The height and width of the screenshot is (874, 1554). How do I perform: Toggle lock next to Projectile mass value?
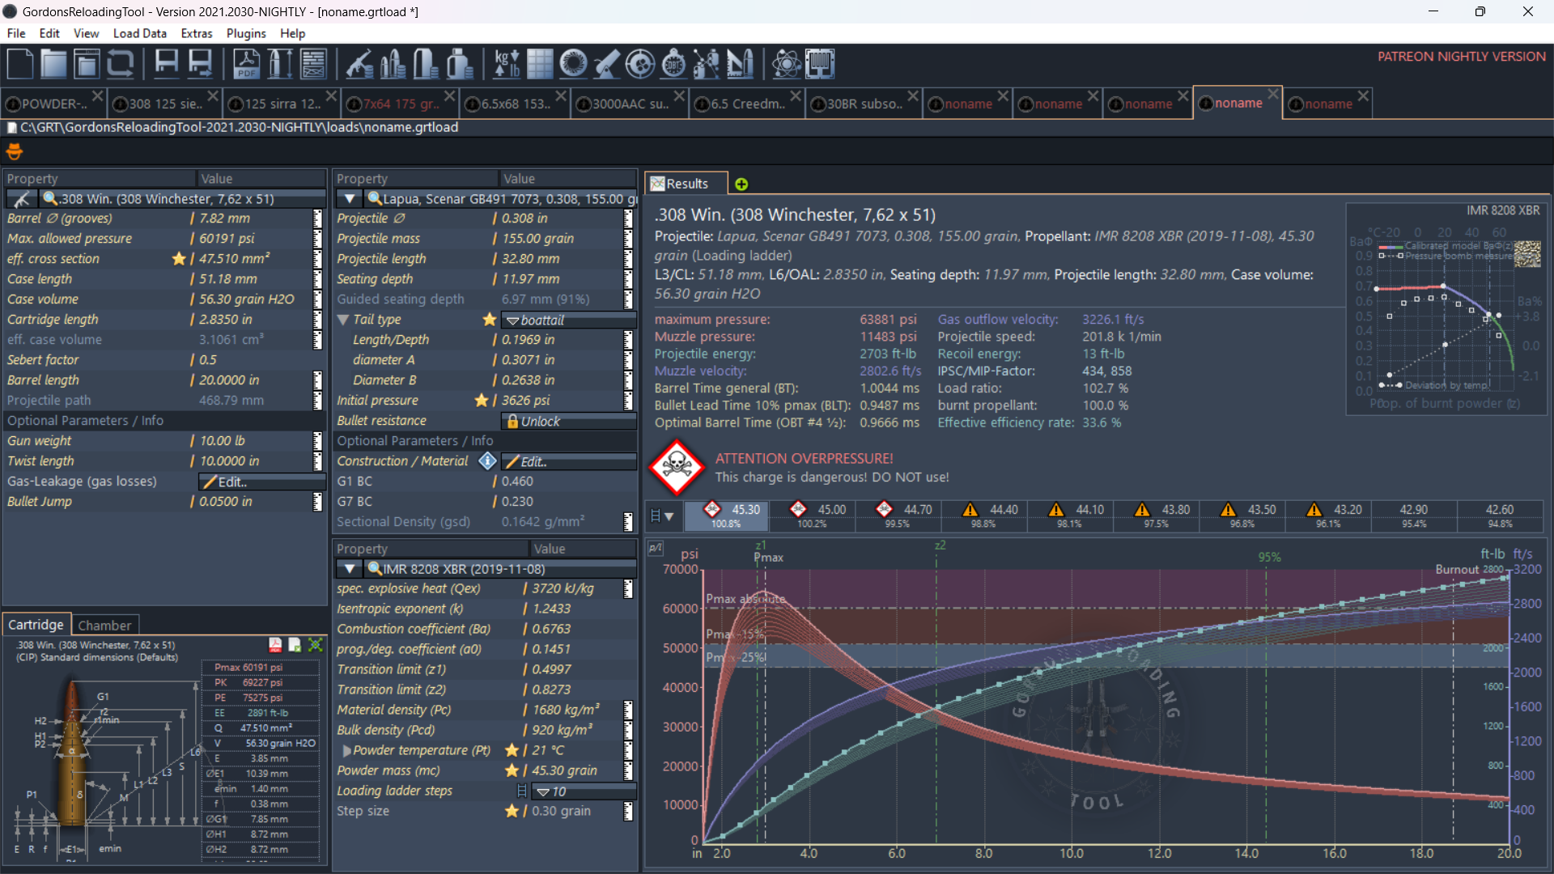pyautogui.click(x=628, y=239)
